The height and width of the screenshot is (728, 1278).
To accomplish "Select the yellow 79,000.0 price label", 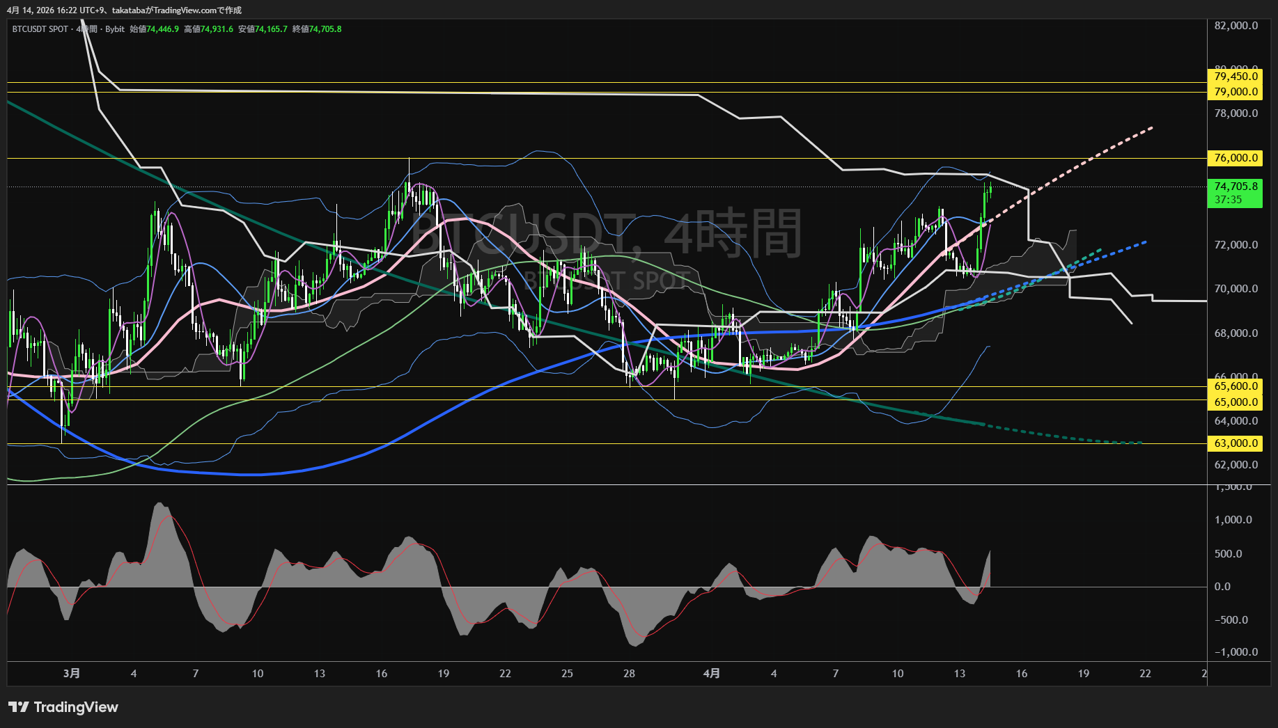I will (x=1235, y=92).
